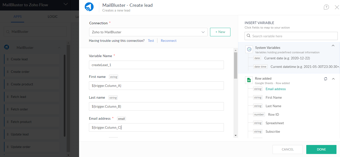Select the Update order action
Screen dimensions: 340x157
pos(32,147)
